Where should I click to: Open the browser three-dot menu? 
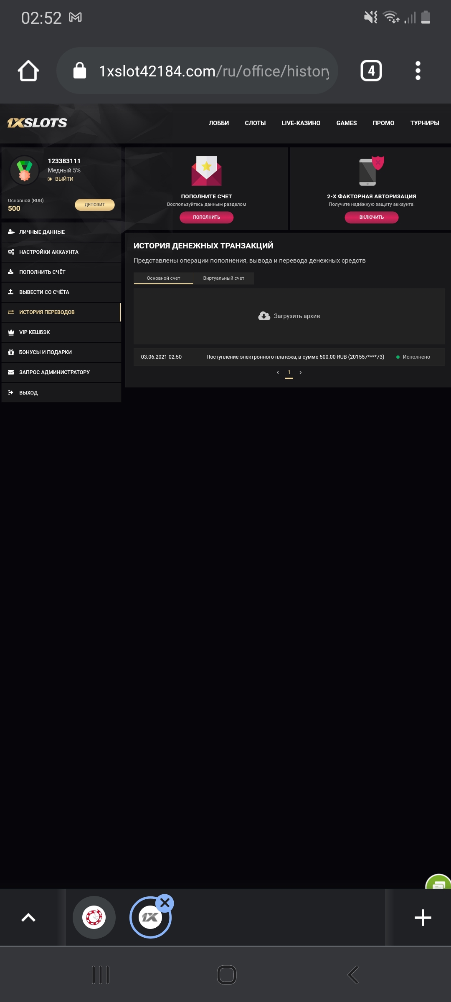coord(418,71)
